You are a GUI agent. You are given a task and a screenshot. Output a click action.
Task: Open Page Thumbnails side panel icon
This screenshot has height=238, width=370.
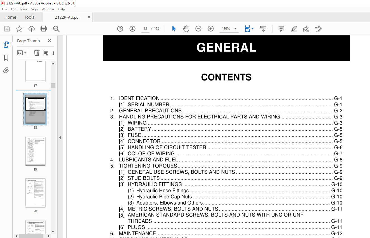tap(6, 45)
